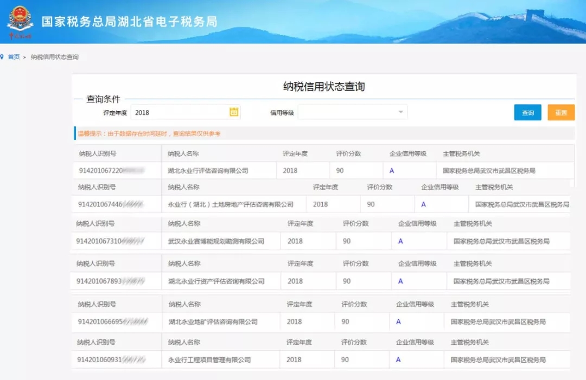Open the 信用等级 combo box field
The height and width of the screenshot is (380, 586).
tap(347, 112)
